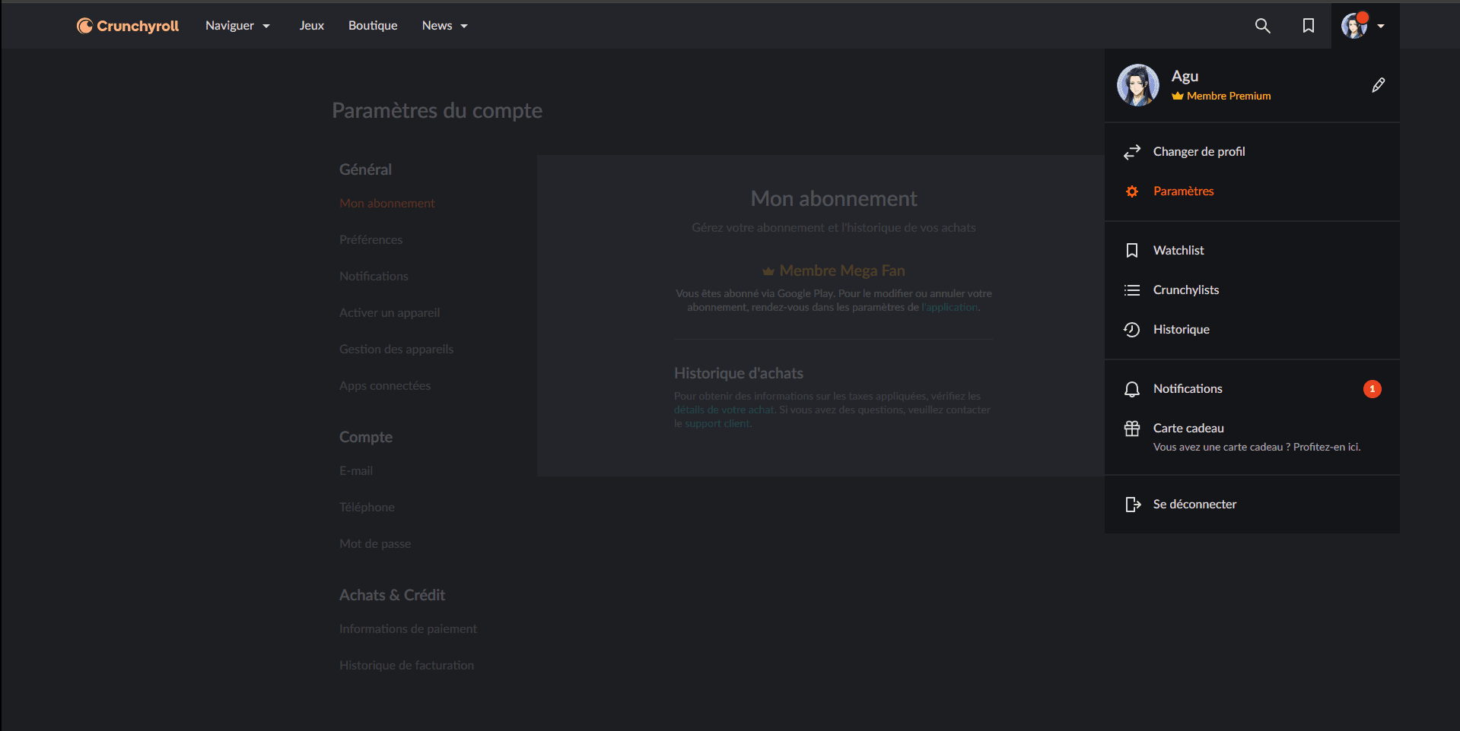The image size is (1460, 731).
Task: Click the Membre Mega Fan crown icon
Action: pyautogui.click(x=768, y=271)
